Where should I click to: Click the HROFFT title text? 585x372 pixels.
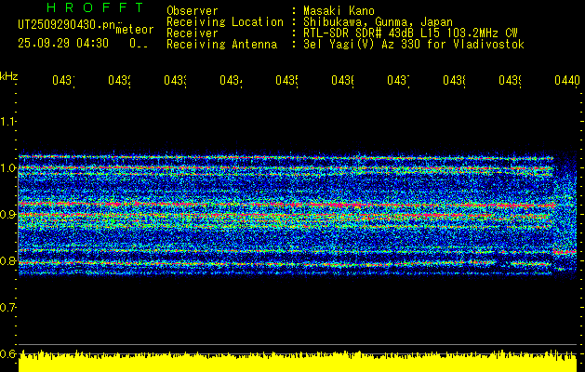coord(96,7)
